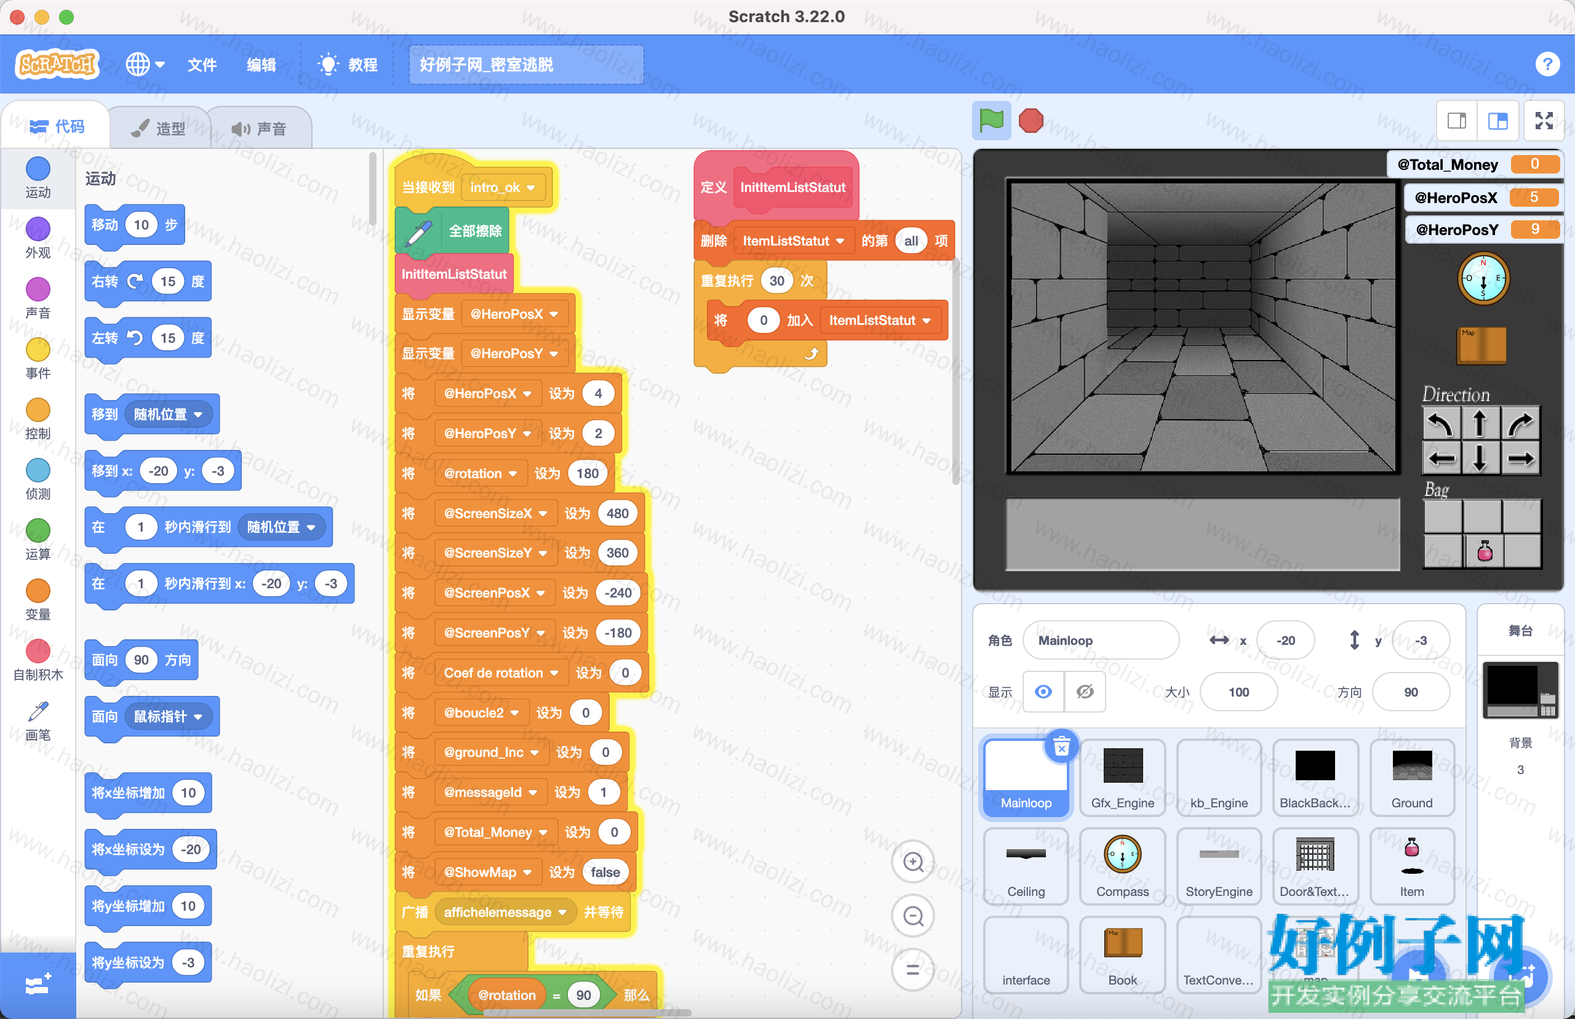Select the Looks (外观) category
This screenshot has height=1019, width=1575.
click(x=38, y=238)
